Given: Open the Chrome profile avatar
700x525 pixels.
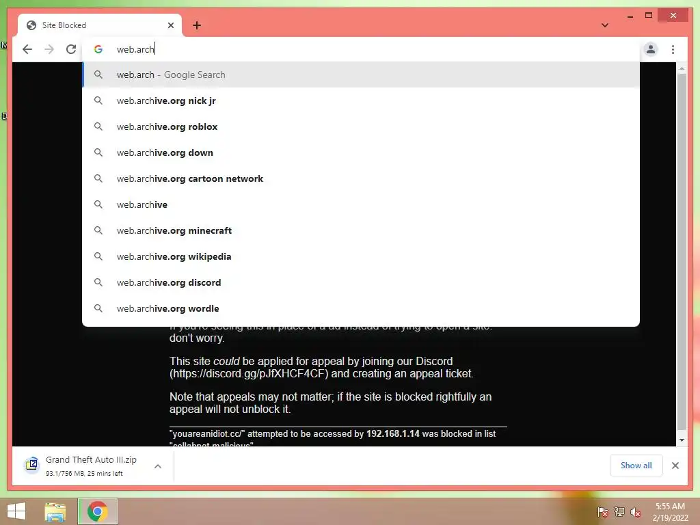Looking at the screenshot, I should click(x=651, y=49).
